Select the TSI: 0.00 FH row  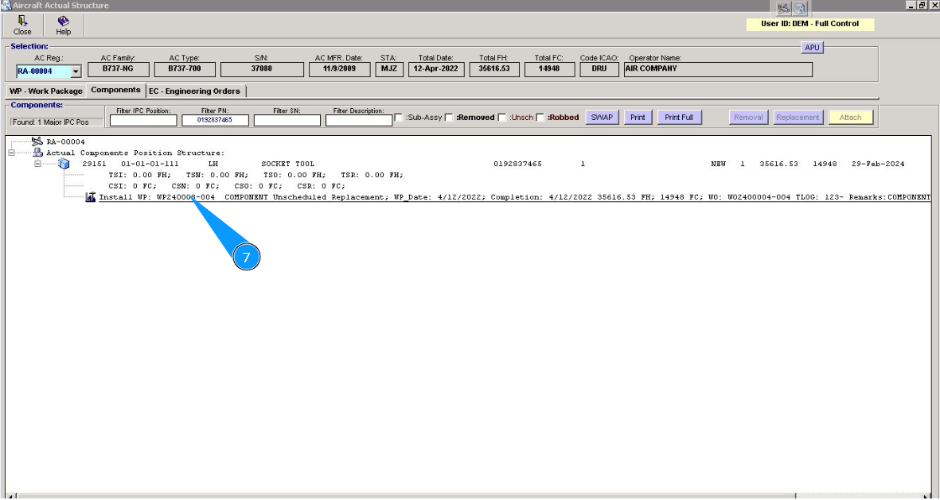point(256,175)
